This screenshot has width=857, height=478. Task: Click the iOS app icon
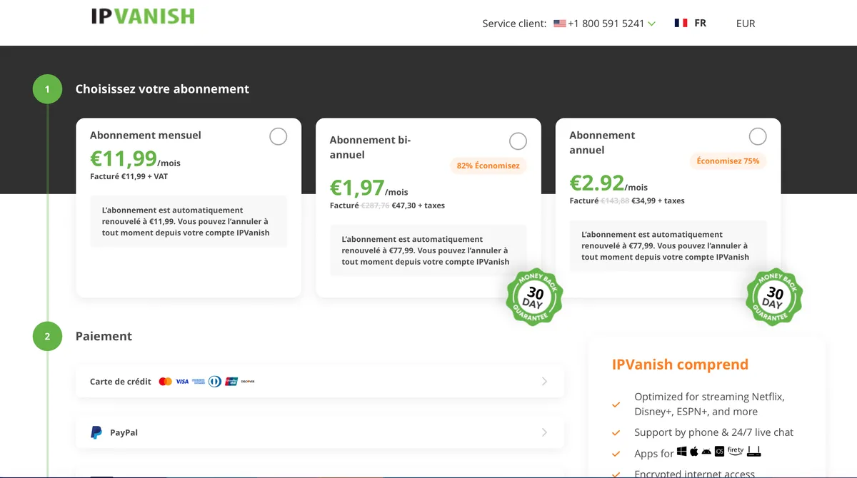click(x=719, y=452)
